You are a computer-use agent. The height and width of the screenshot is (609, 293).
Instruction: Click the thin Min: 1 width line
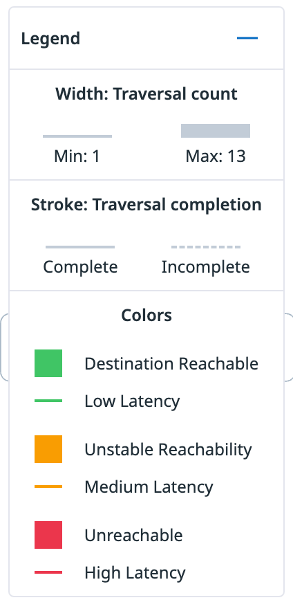point(77,136)
